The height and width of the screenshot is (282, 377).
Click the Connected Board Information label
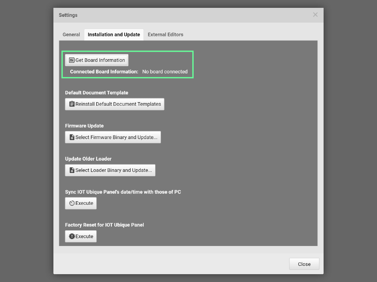pyautogui.click(x=104, y=72)
